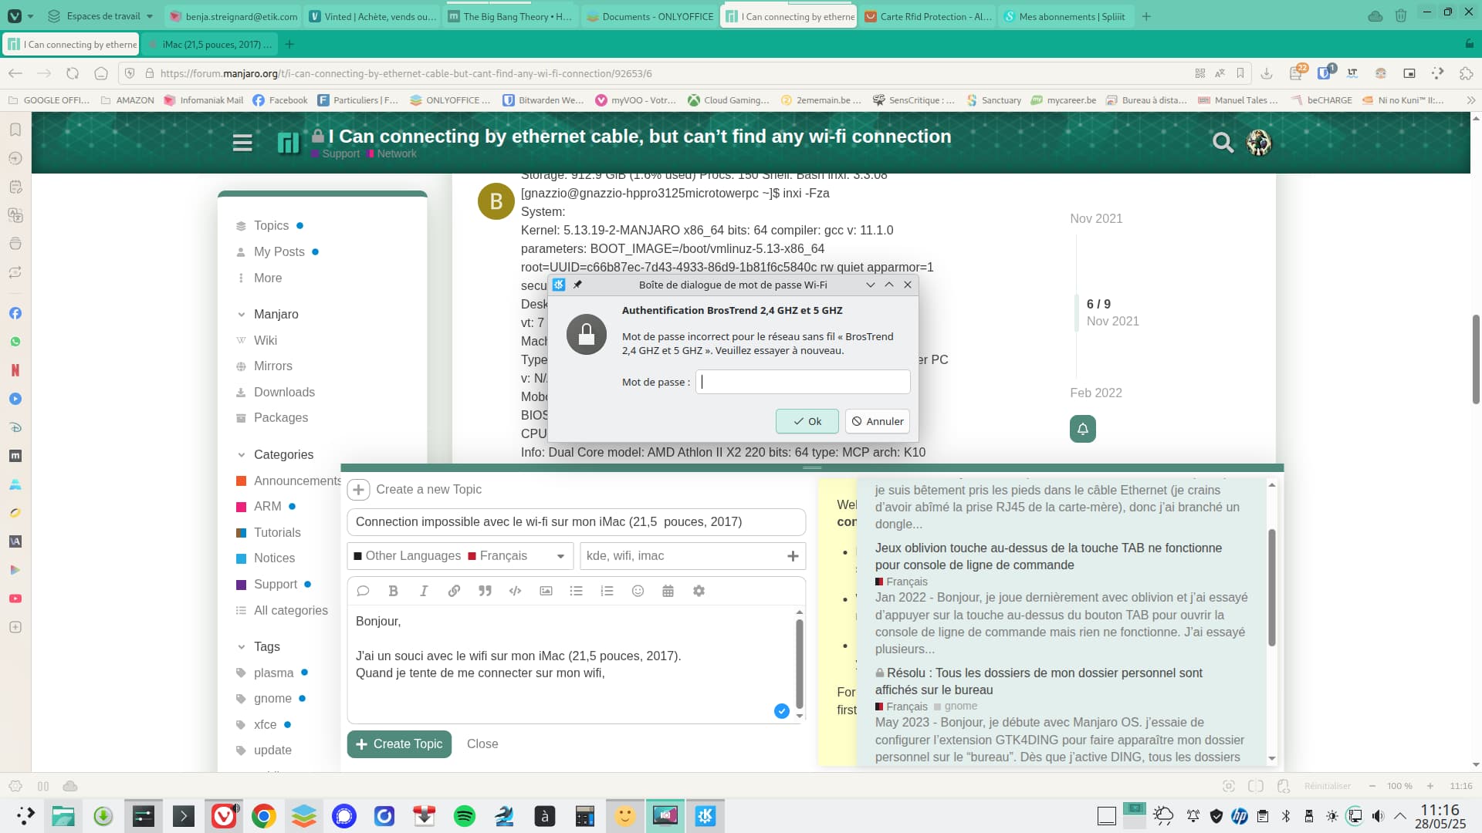This screenshot has height=833, width=1482.
Task: Open the composer options gear menu
Action: coord(699,591)
